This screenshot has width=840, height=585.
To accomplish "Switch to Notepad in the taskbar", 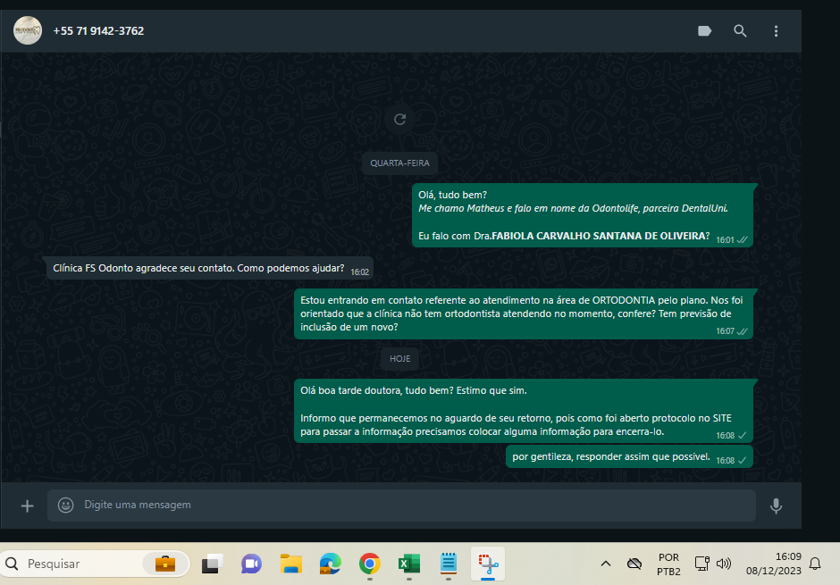I will [449, 564].
